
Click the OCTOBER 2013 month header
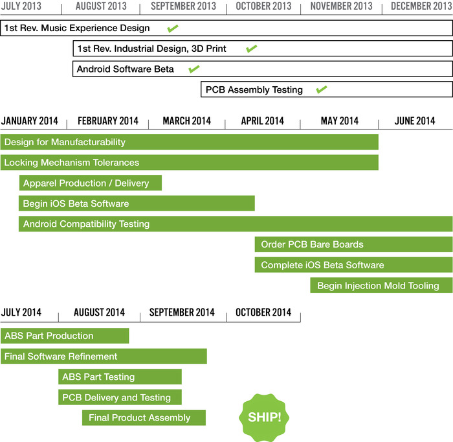[263, 6]
